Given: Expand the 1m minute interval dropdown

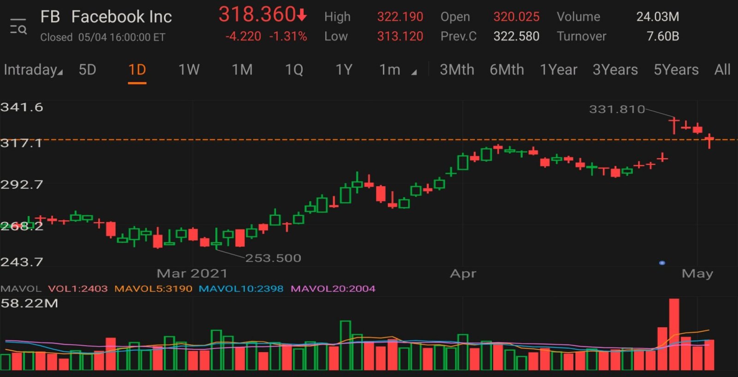Looking at the screenshot, I should click(398, 70).
